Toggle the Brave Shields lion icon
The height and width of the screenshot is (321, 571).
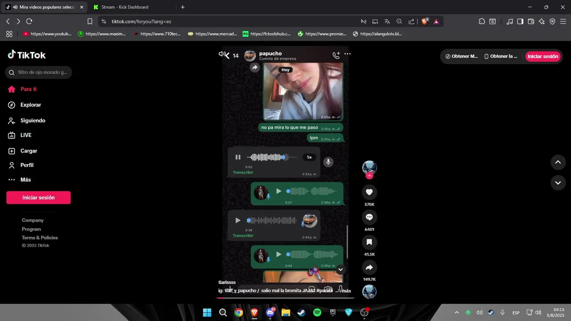(x=425, y=21)
